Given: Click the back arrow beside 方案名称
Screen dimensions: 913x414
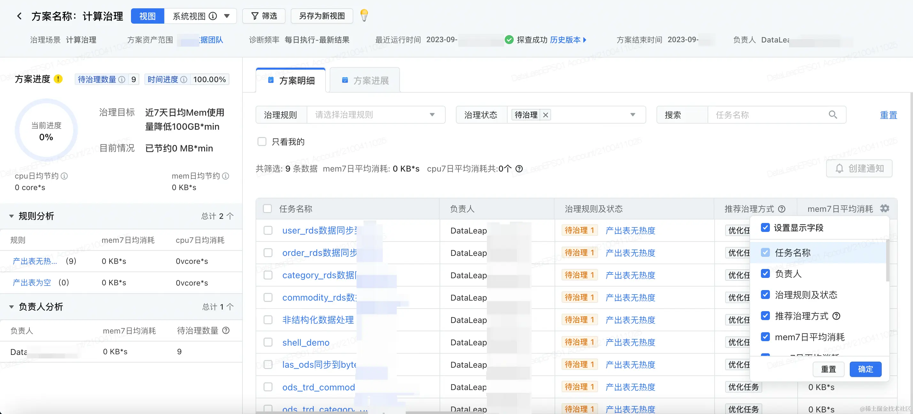Looking at the screenshot, I should click(x=19, y=16).
